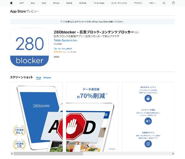Click the 広告ブロックの最強アプリ subtitle text

(87, 36)
